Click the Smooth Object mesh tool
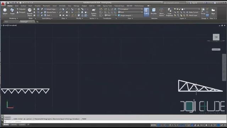This screenshot has width=227, height=128. point(30,12)
